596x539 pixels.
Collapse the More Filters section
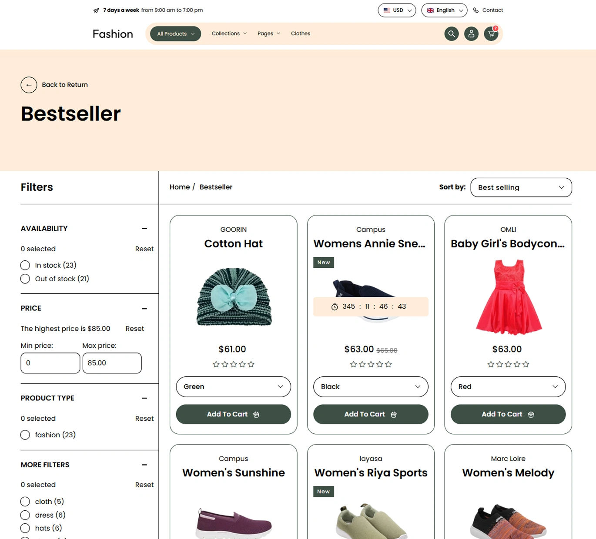pos(144,465)
